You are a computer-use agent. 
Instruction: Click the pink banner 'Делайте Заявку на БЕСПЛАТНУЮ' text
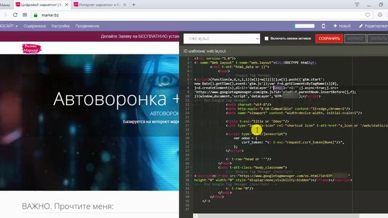[140, 36]
